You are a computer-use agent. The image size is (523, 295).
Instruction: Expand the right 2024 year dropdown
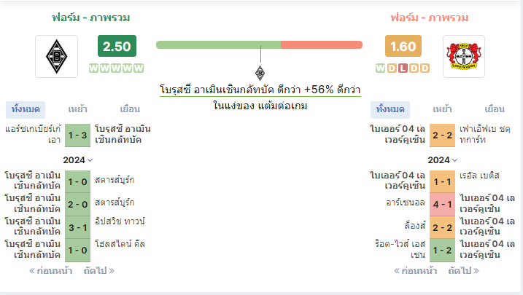tap(443, 160)
